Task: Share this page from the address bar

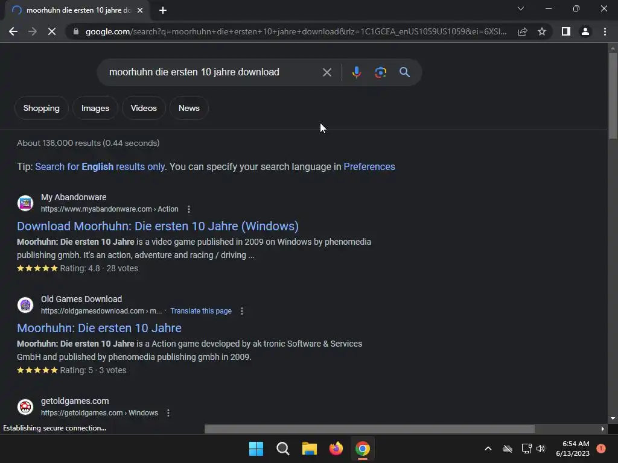Action: click(523, 31)
